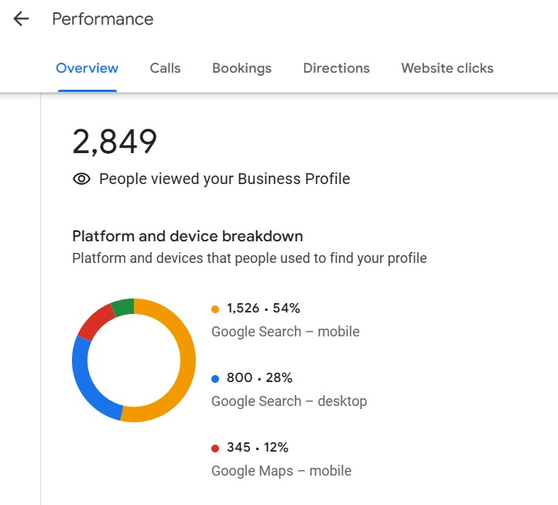Viewport: 558px width, 505px height.
Task: Click the eye icon beside profile views
Action: [81, 179]
